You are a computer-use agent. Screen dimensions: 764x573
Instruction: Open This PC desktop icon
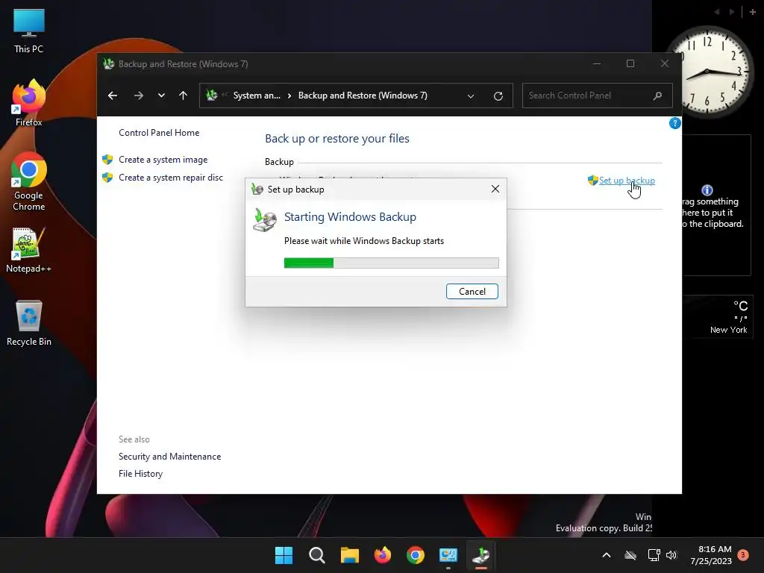tap(29, 30)
